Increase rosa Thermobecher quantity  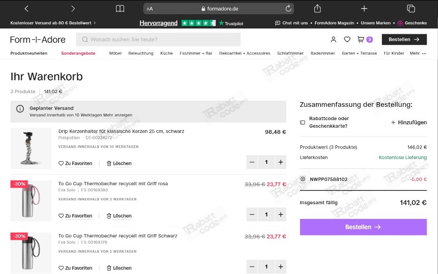tap(281, 215)
